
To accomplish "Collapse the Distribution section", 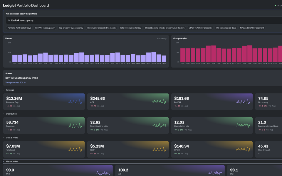I will tap(4, 114).
